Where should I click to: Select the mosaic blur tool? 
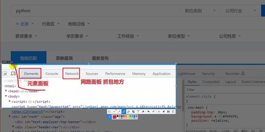click(133, 112)
